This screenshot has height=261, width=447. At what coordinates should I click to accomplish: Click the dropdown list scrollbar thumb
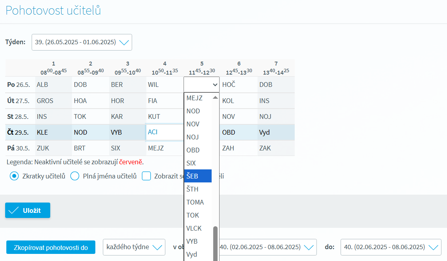click(x=215, y=243)
